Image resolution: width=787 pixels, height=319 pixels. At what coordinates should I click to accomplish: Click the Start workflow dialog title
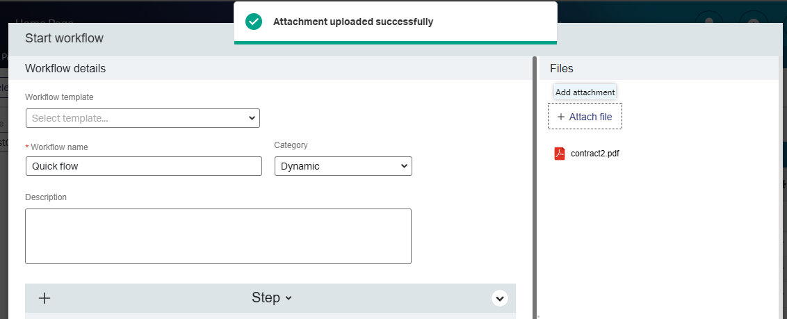coord(64,38)
